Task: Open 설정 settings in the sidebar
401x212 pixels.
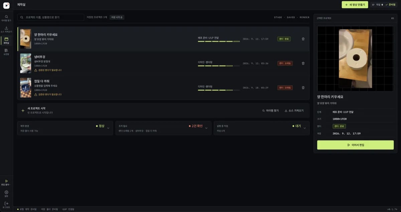Action: point(6,194)
